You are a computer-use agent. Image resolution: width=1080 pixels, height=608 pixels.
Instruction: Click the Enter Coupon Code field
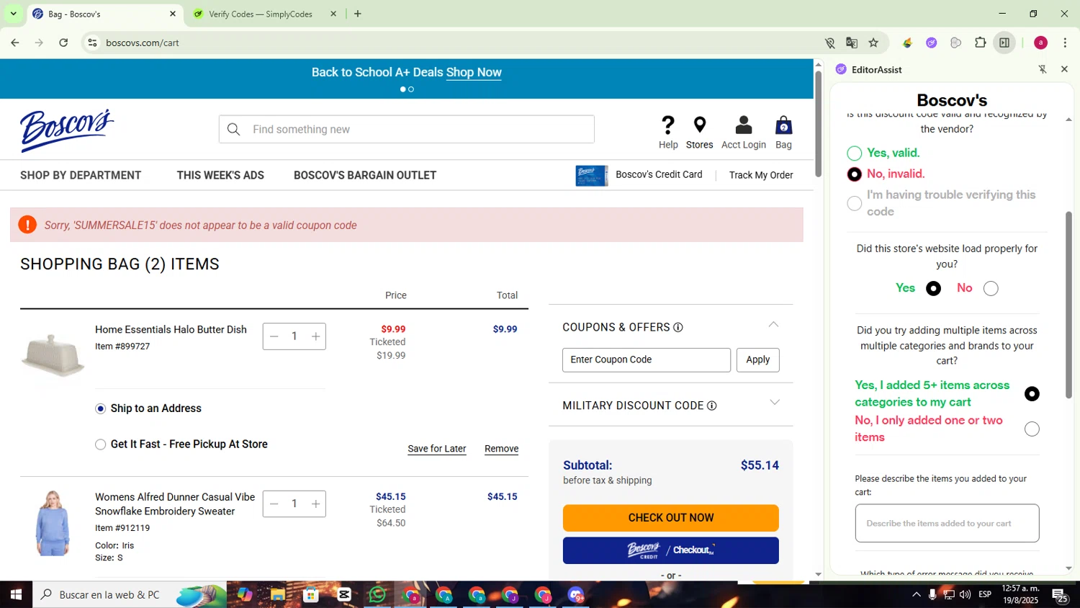647,359
